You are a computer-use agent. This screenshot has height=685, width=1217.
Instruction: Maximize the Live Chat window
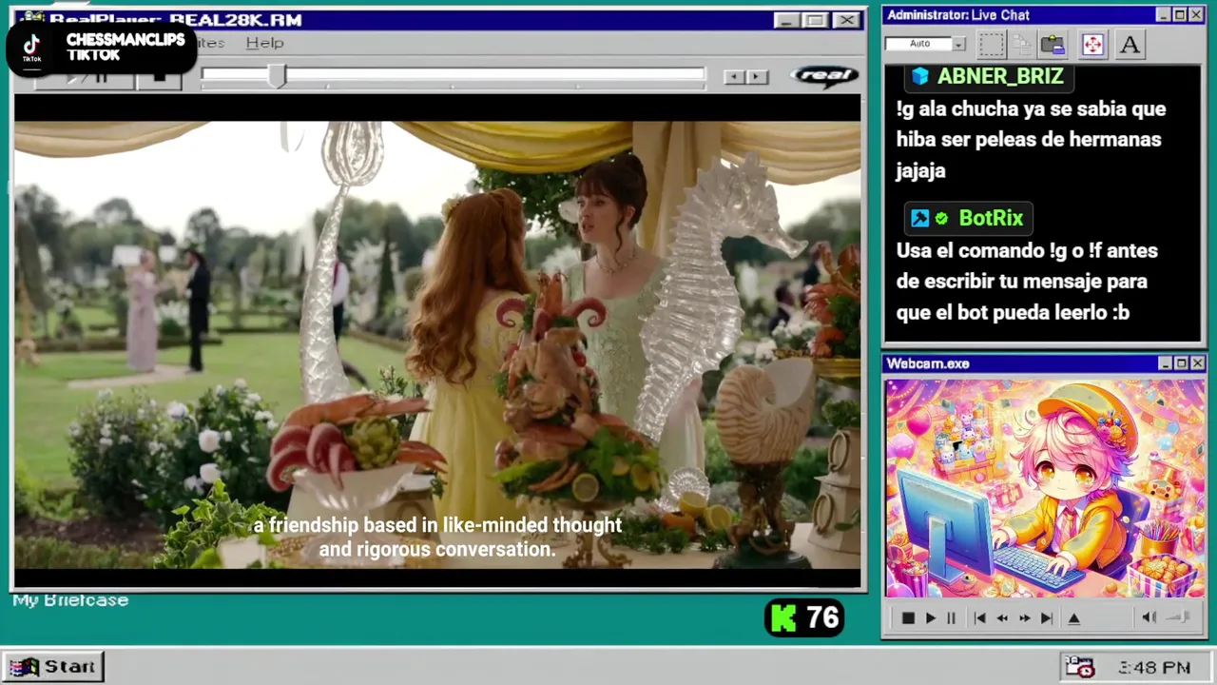(1179, 14)
